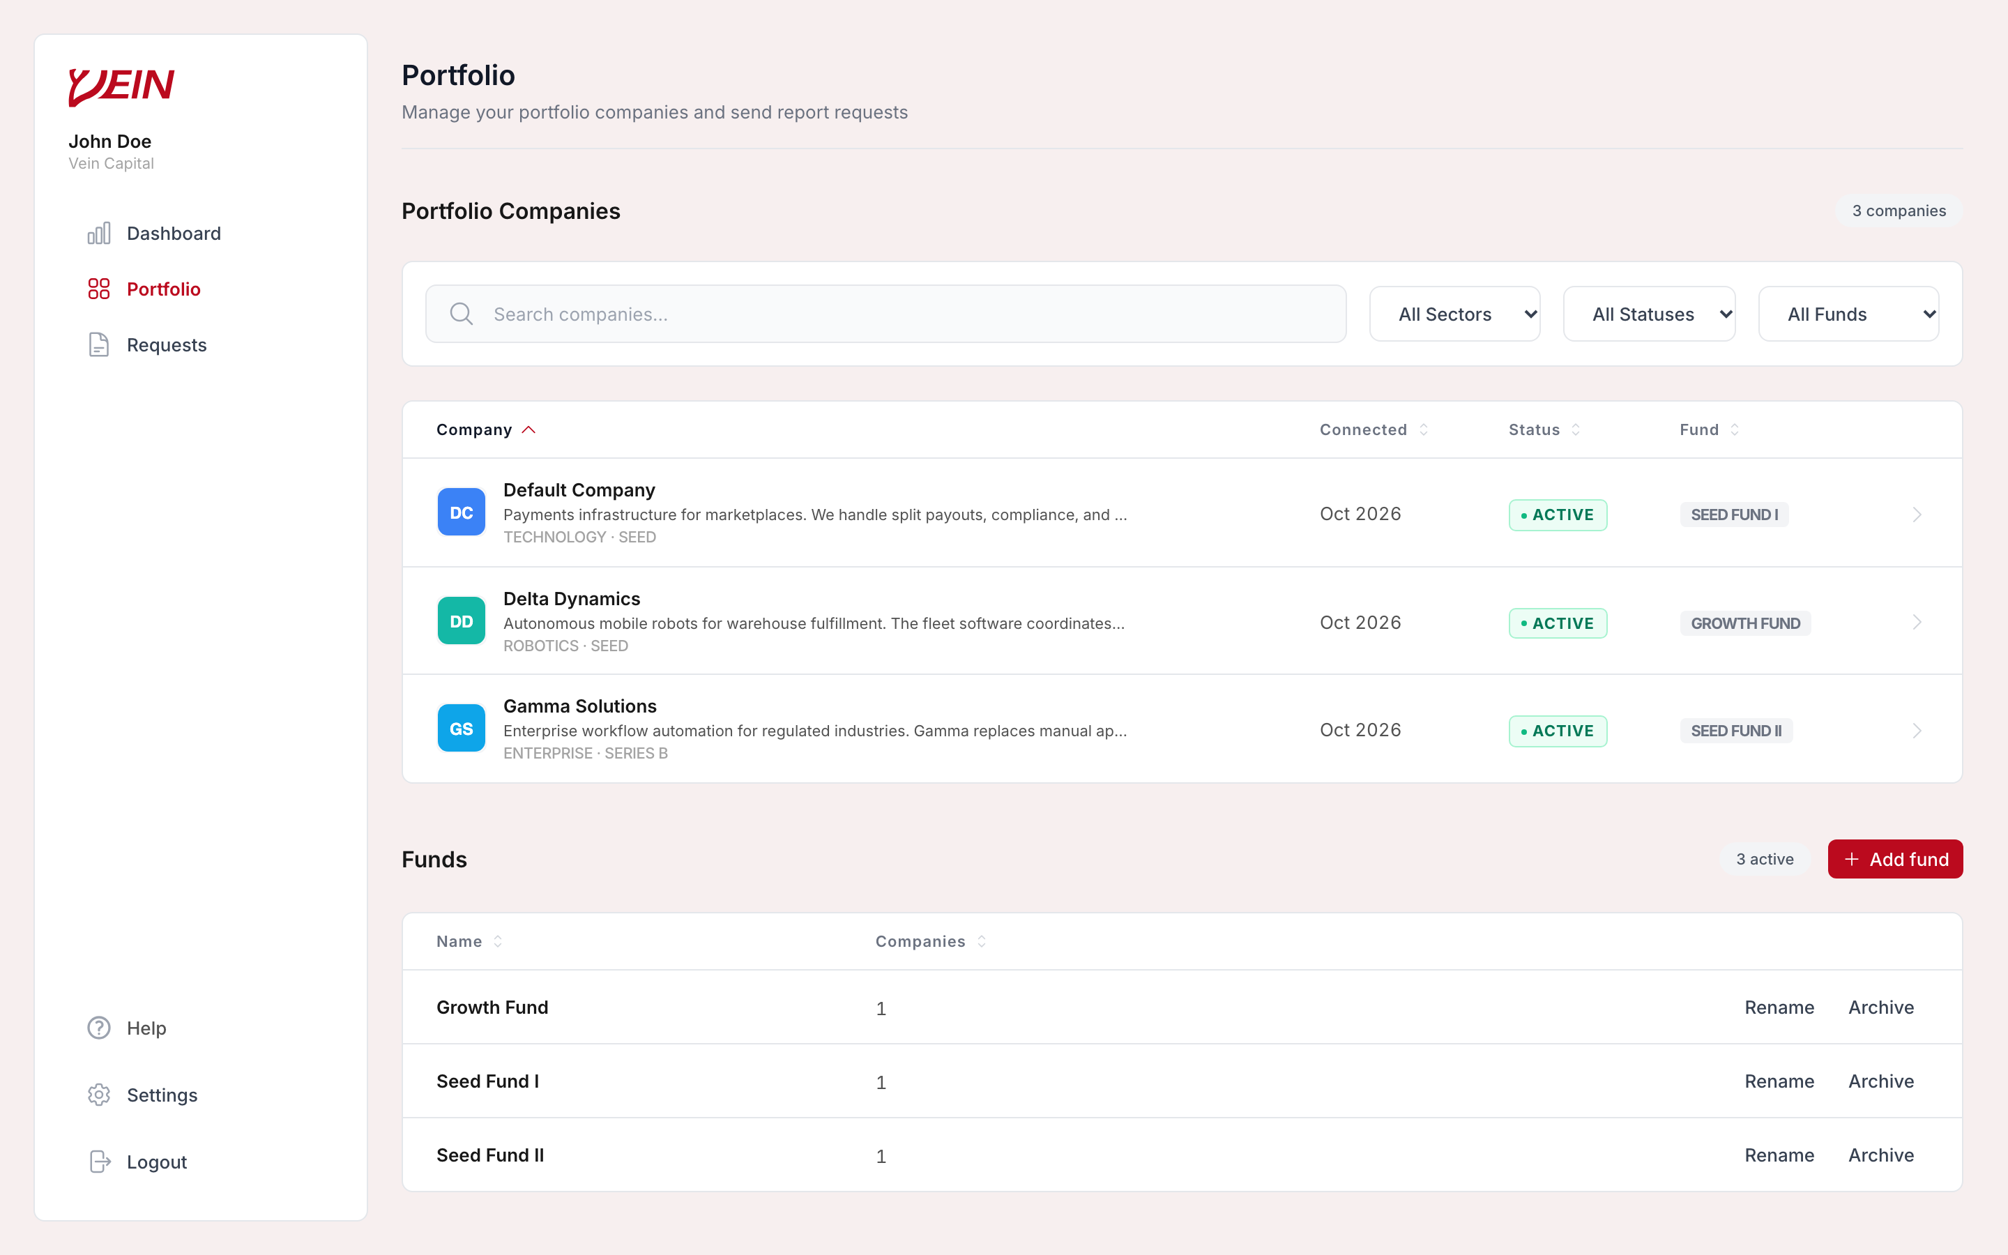This screenshot has height=1255, width=2008.
Task: Expand Gamma Solutions row chevron
Action: [1917, 731]
